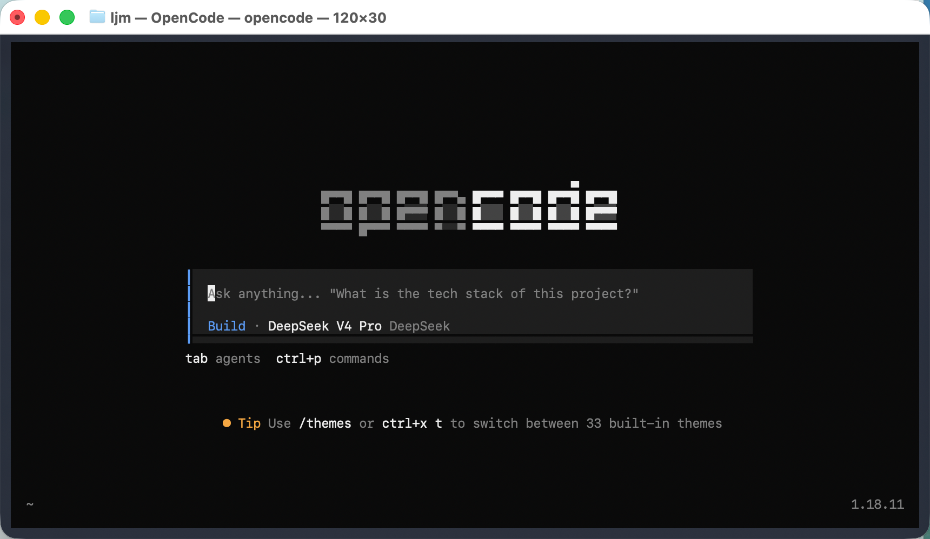
Task: Click the folder icon in the title bar
Action: click(x=97, y=17)
